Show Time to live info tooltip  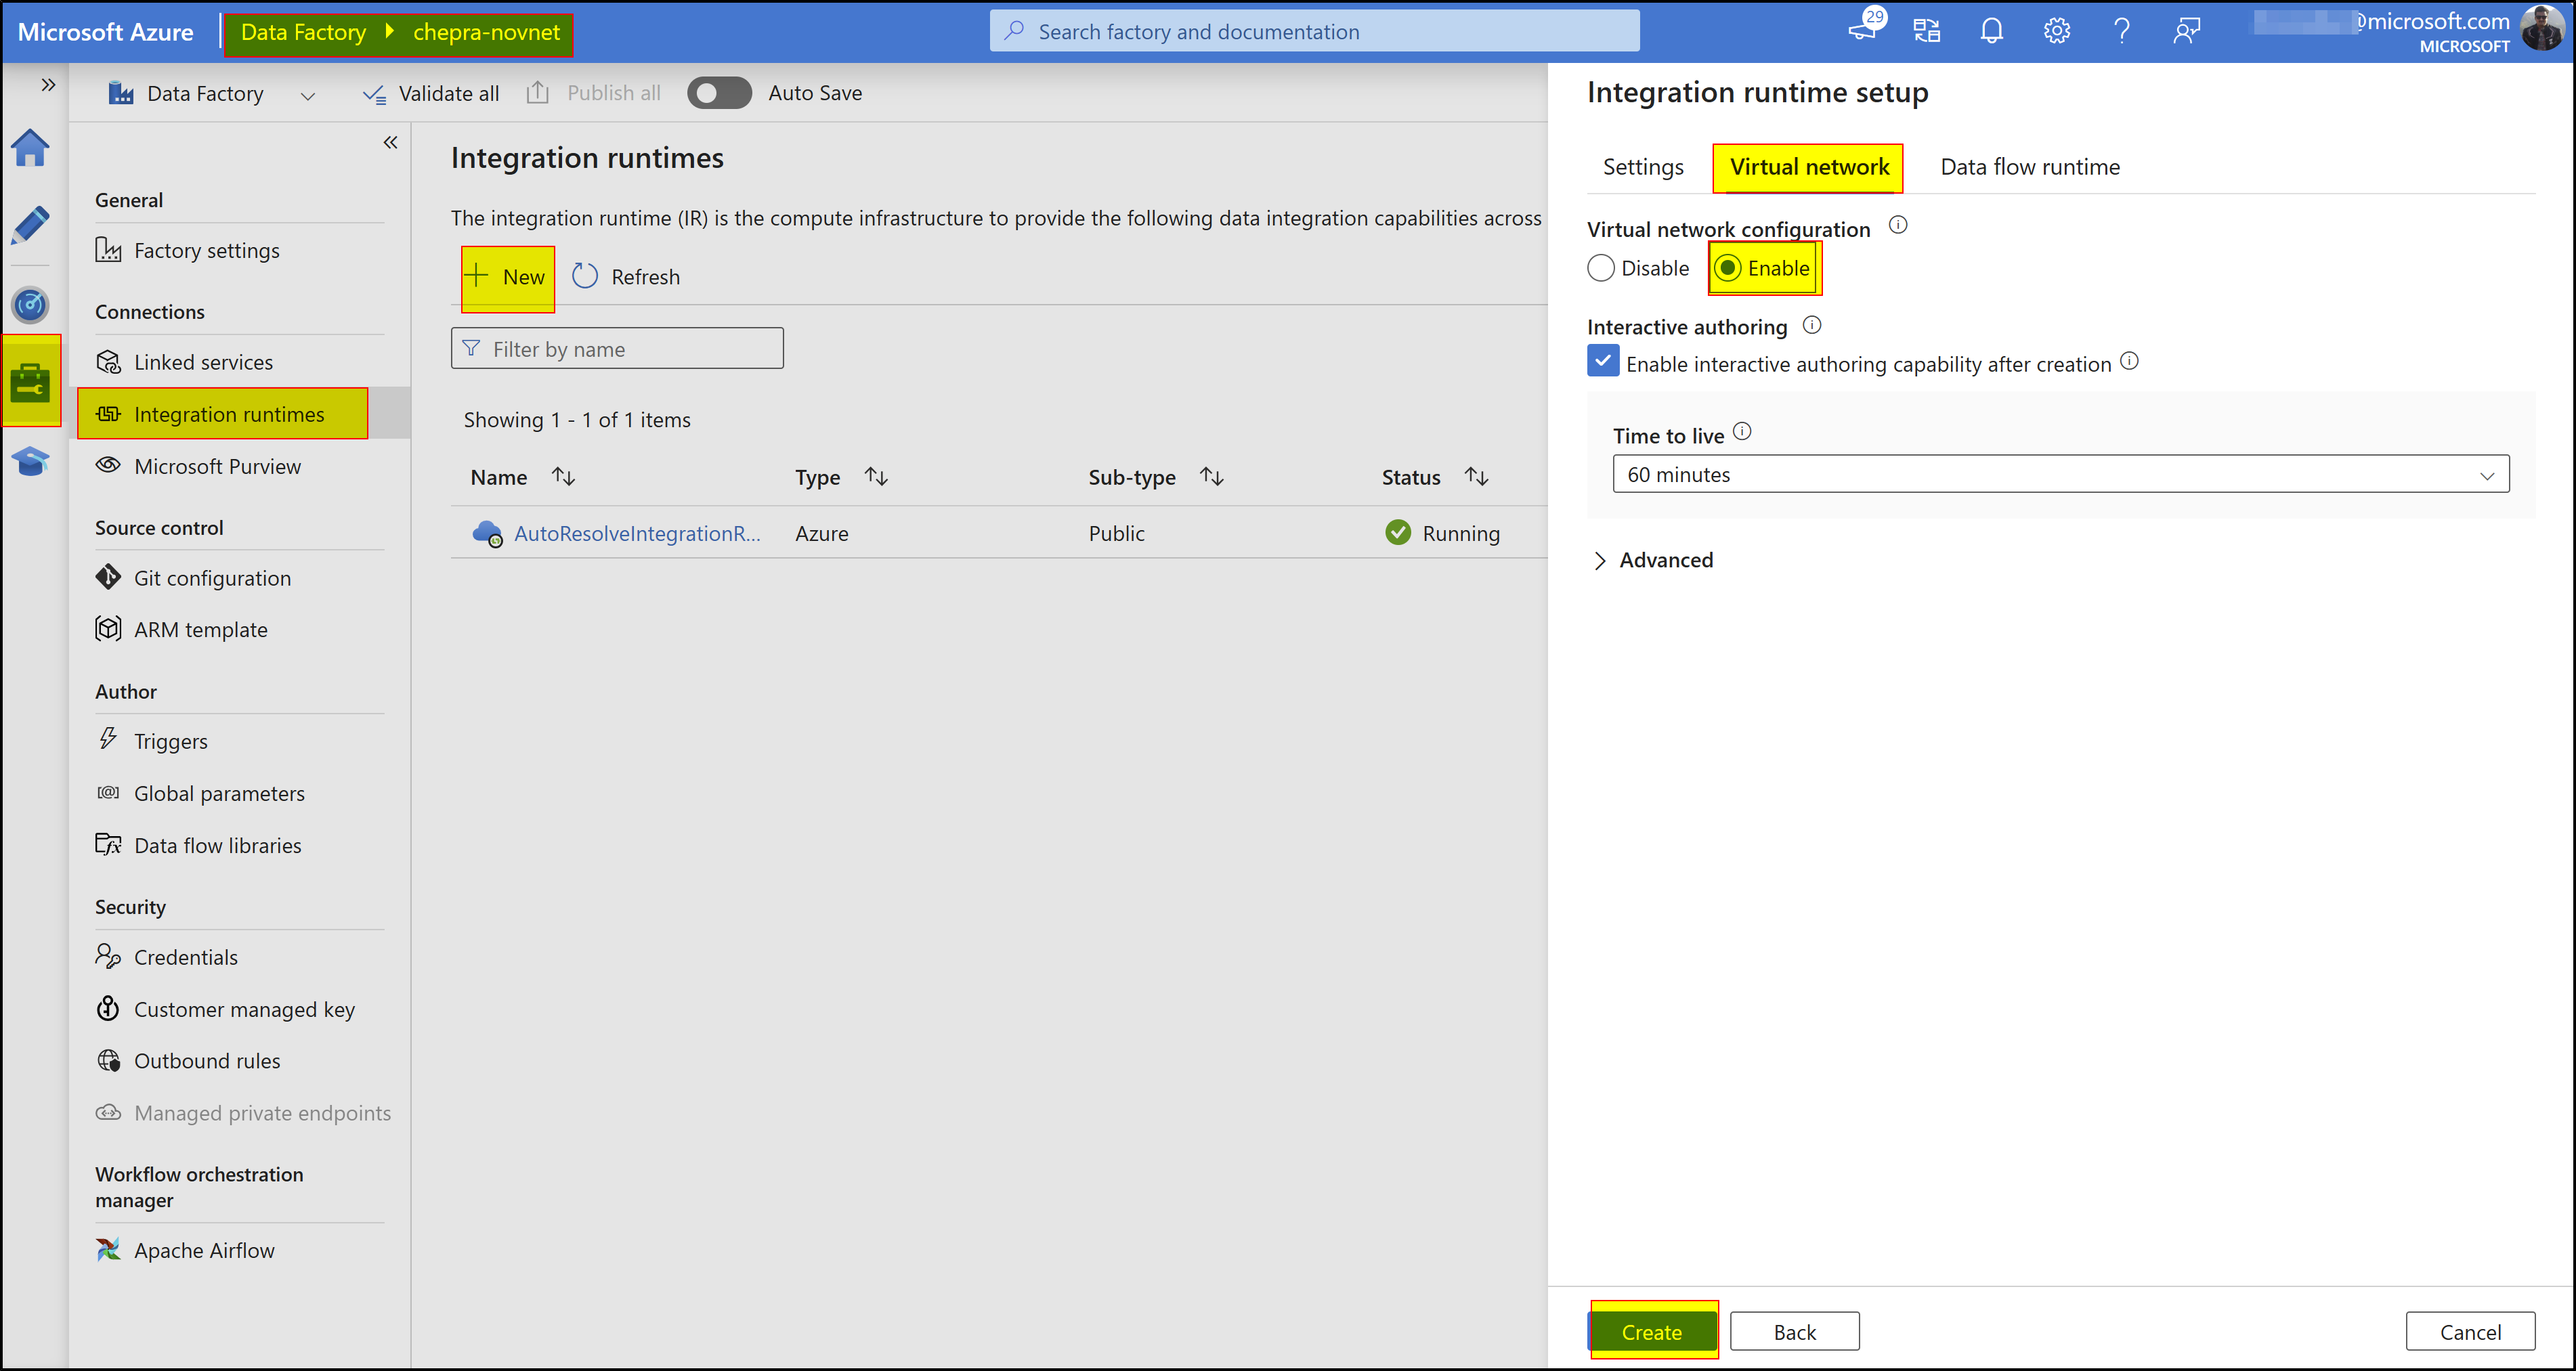click(x=1741, y=431)
